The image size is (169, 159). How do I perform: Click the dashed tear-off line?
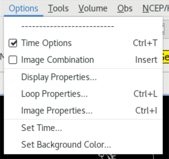pyautogui.click(x=68, y=26)
